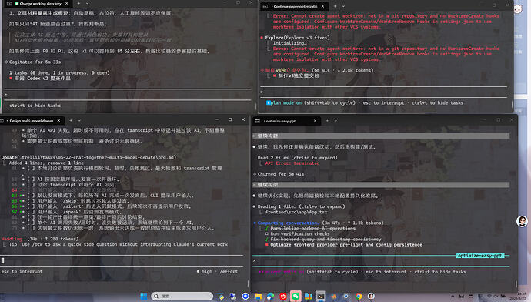Image resolution: width=531 pixels, height=302 pixels.
Task: Open the blue circular app icon on the taskbar
Action: pyautogui.click(x=245, y=297)
